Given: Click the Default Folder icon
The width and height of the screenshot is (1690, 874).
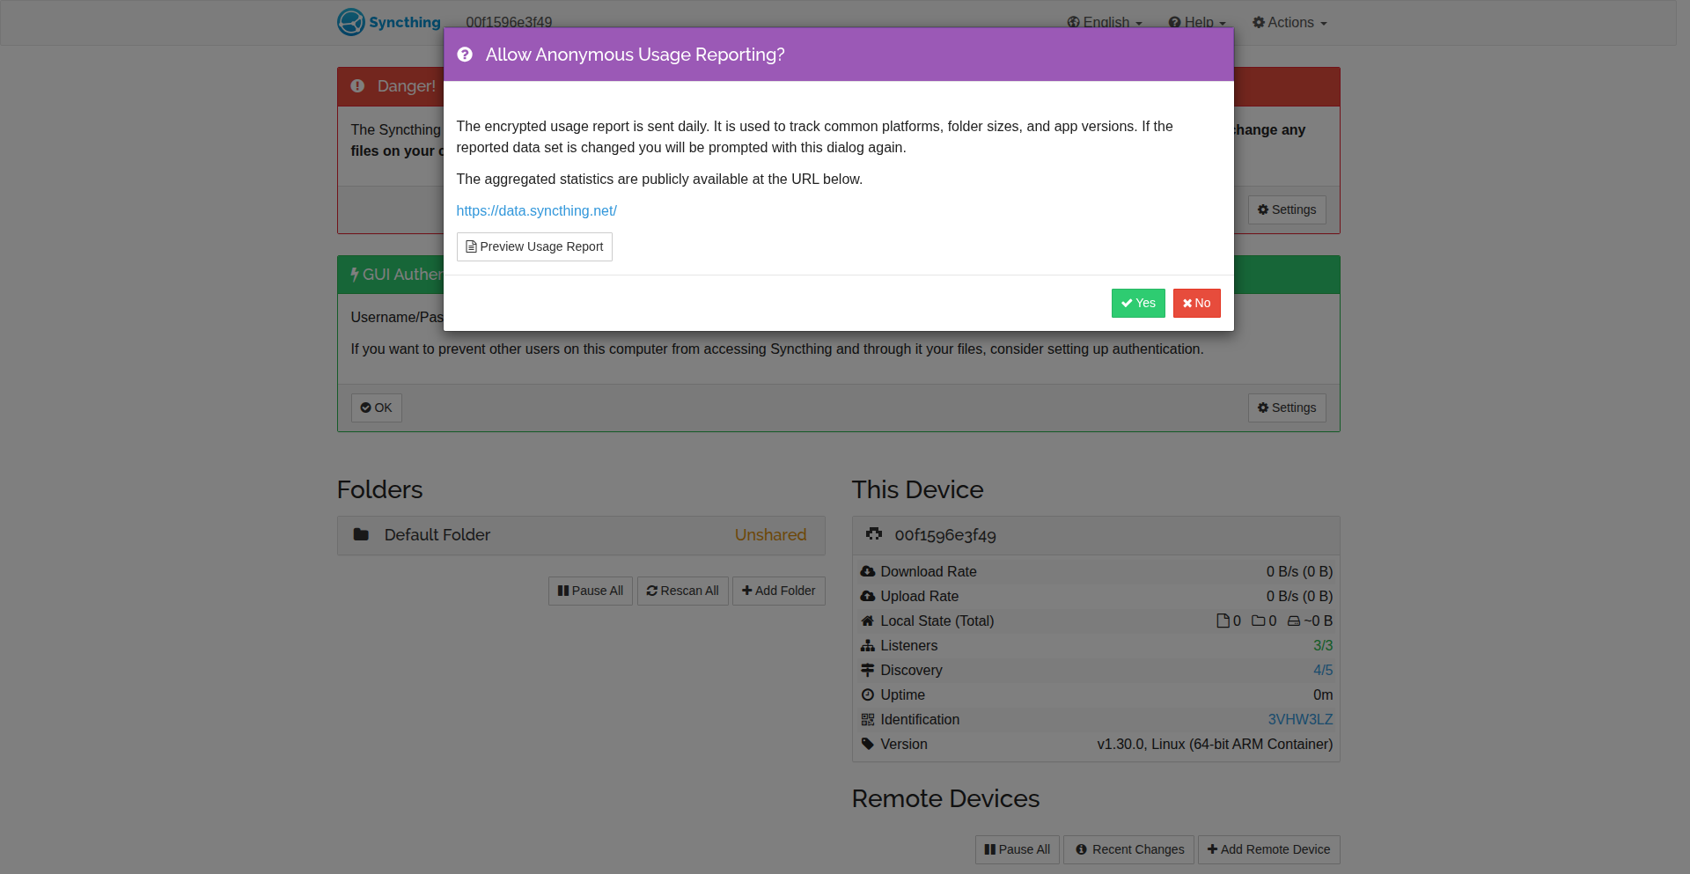Looking at the screenshot, I should coord(361,534).
